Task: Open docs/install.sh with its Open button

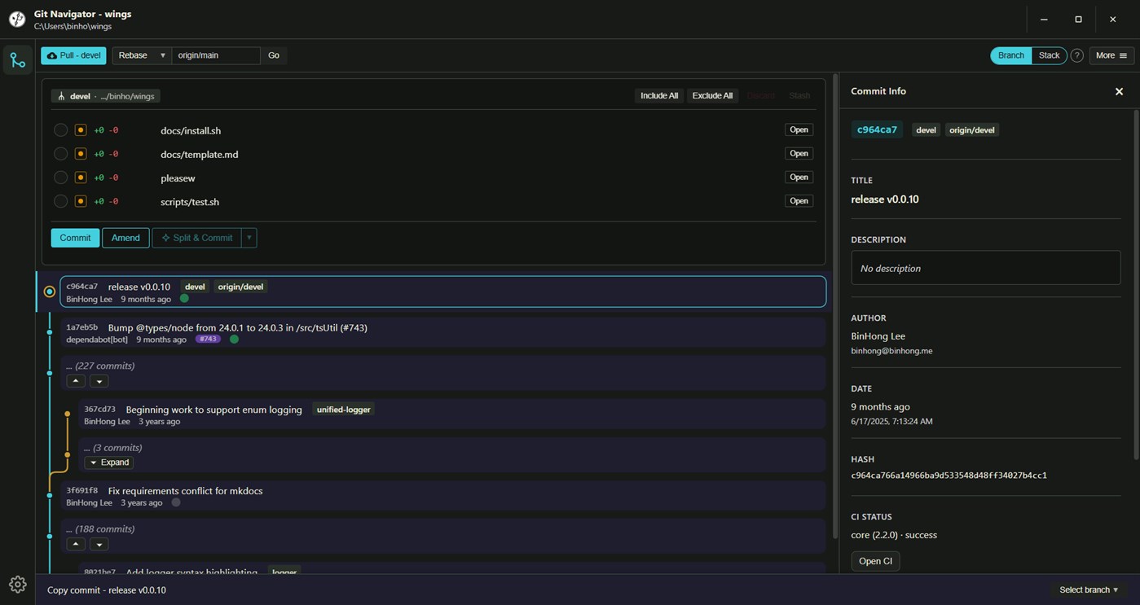Action: click(x=799, y=129)
